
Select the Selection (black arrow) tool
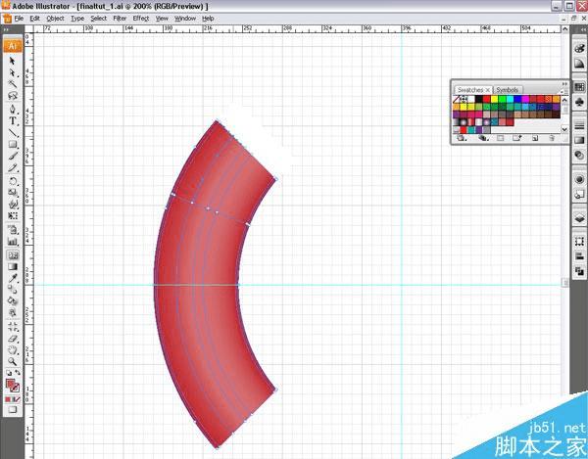(13, 61)
